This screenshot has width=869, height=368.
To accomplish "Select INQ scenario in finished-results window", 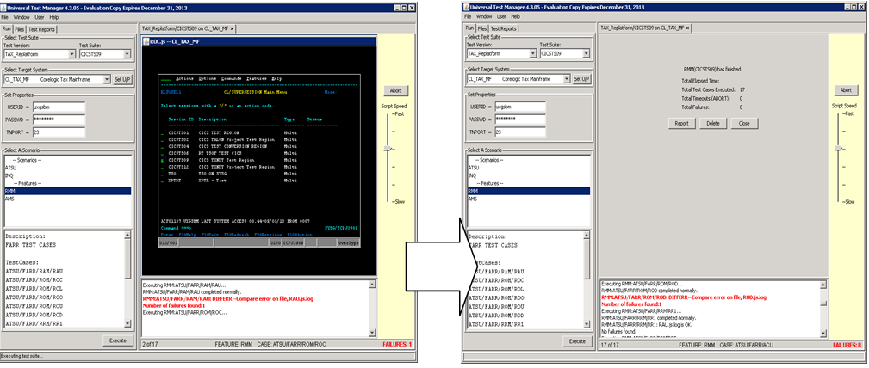I will (x=528, y=175).
